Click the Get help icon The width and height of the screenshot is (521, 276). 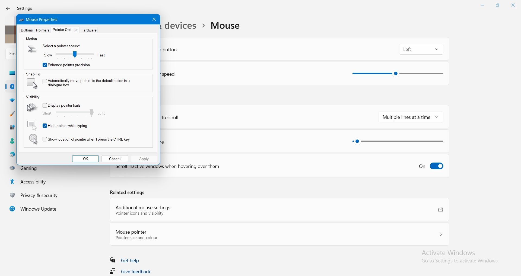click(x=113, y=260)
